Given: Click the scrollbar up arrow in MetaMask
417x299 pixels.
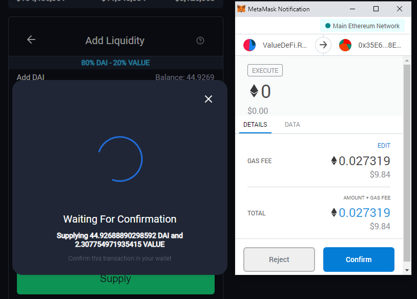Looking at the screenshot, I should point(407,61).
